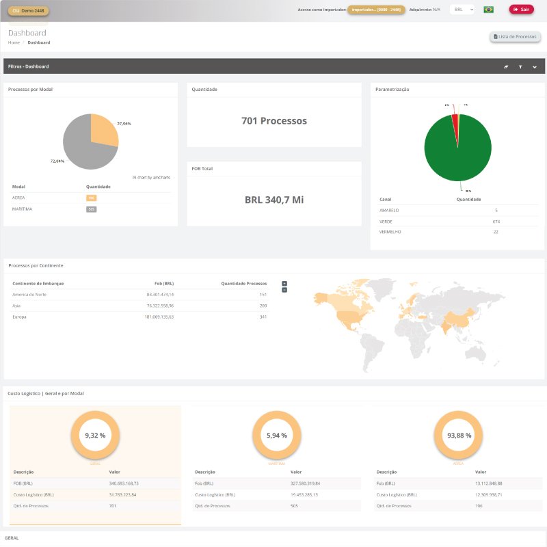Open the BRL currency dropdown
The image size is (547, 547).
coord(462,10)
